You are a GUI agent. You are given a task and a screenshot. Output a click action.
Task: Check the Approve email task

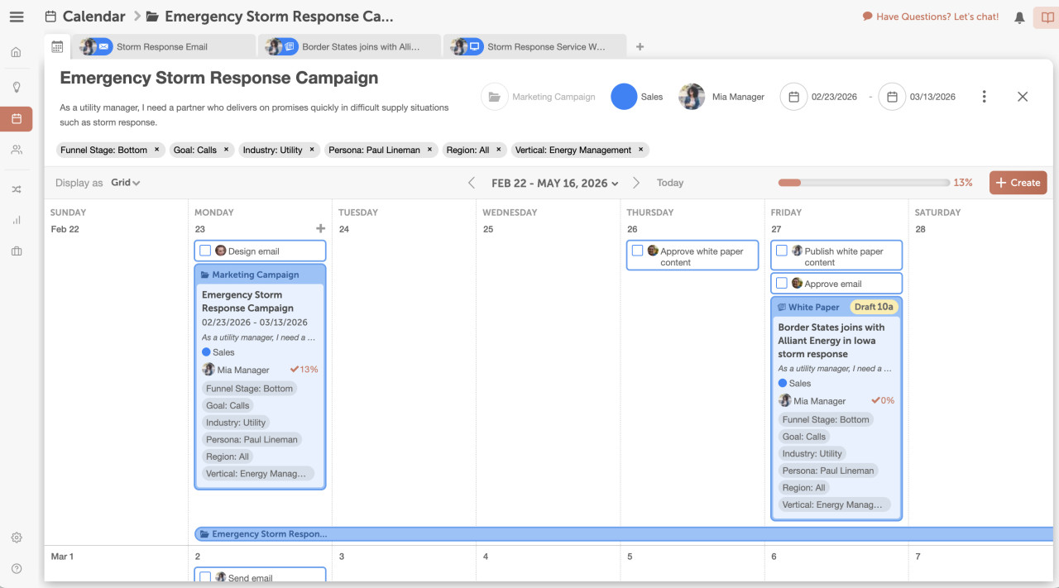point(782,283)
